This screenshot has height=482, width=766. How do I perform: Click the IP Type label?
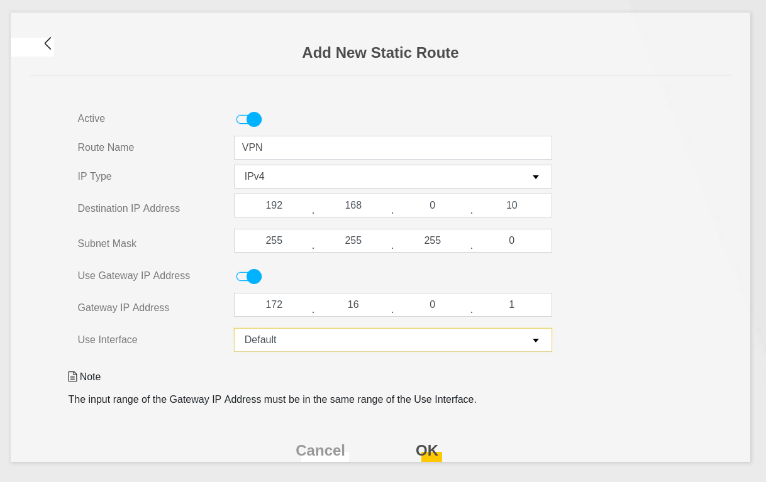coord(94,177)
